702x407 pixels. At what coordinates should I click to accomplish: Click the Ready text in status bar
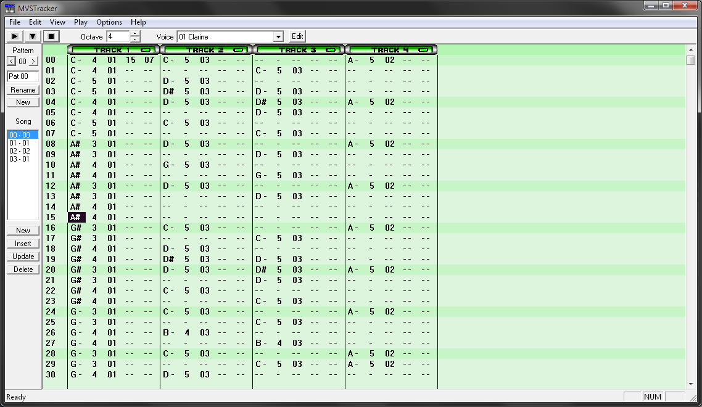click(16, 397)
